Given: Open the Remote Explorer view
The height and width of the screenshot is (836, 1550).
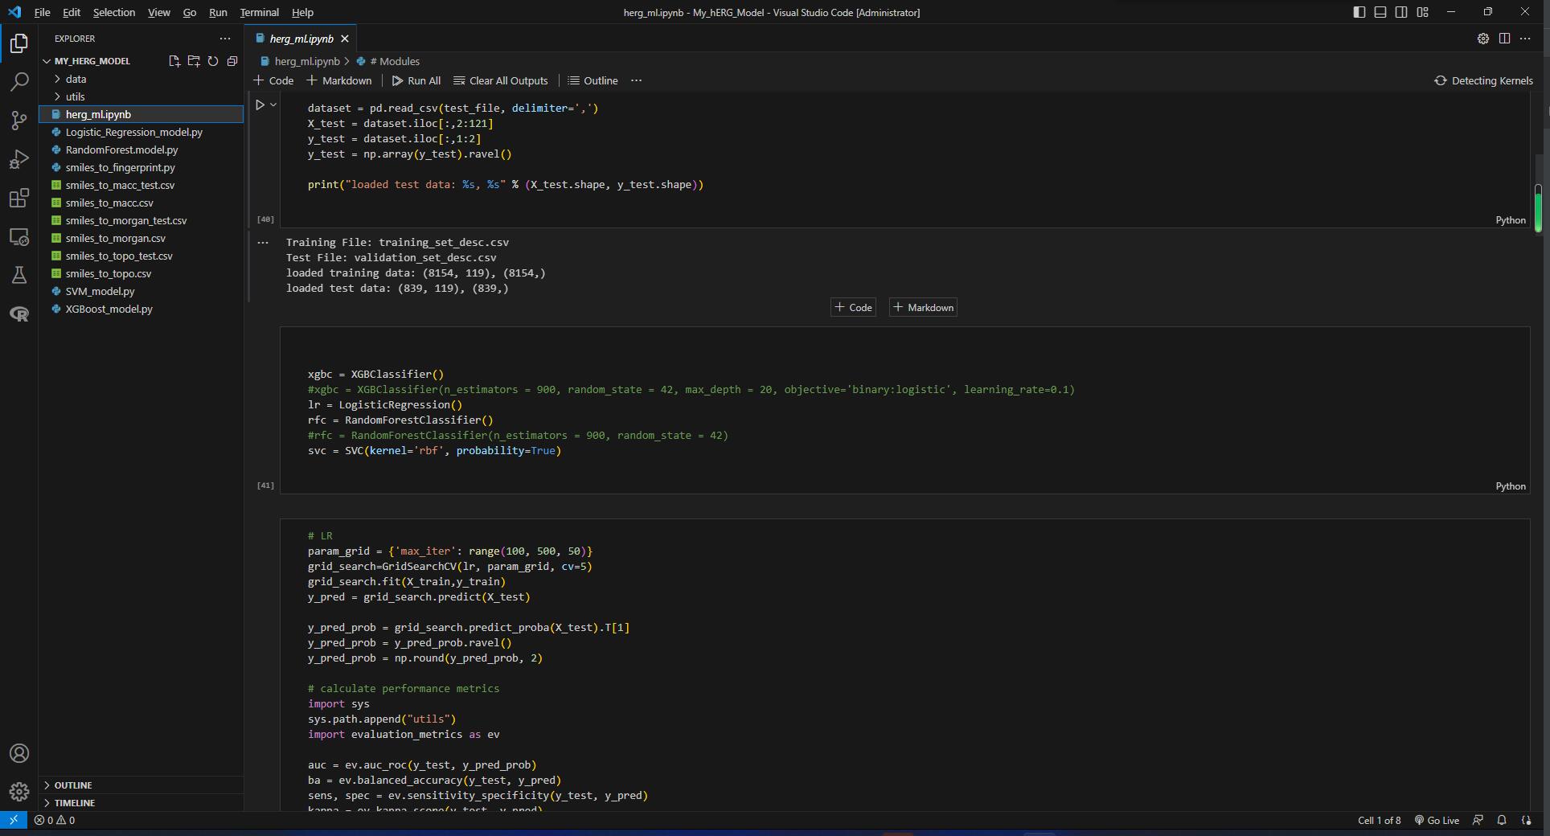Looking at the screenshot, I should point(19,237).
